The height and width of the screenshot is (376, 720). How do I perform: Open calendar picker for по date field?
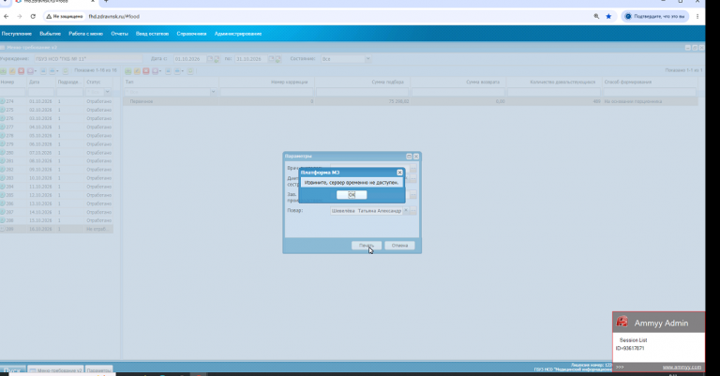(x=271, y=59)
